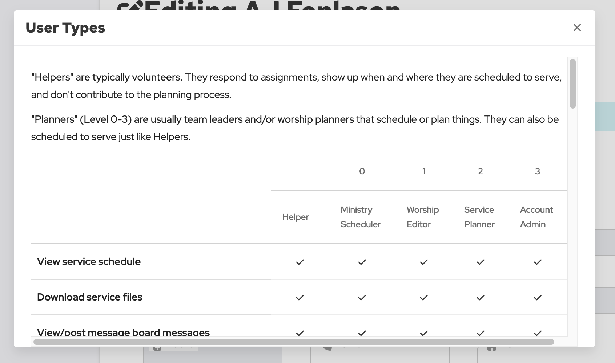Viewport: 615px width, 363px height.
Task: Click the horizontal scrollbar below the table
Action: (294, 342)
